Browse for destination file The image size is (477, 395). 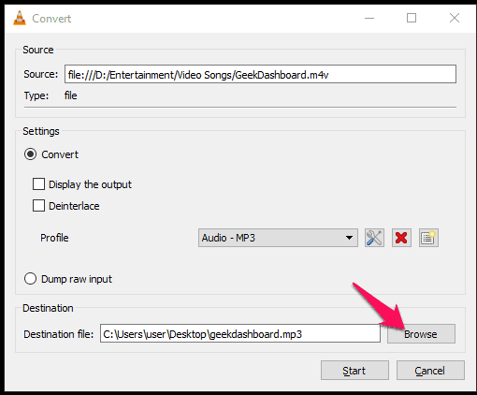click(421, 334)
